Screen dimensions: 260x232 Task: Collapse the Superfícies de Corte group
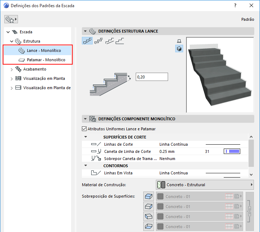(x=85, y=137)
